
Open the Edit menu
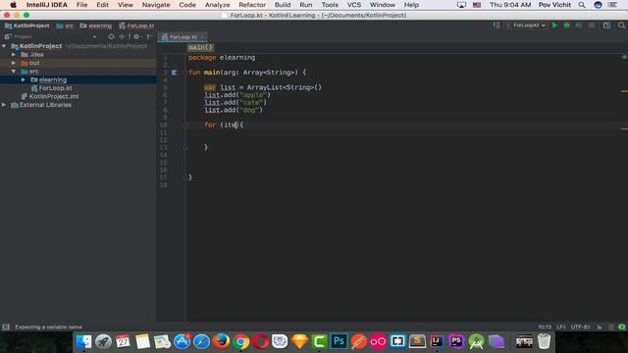(x=102, y=5)
